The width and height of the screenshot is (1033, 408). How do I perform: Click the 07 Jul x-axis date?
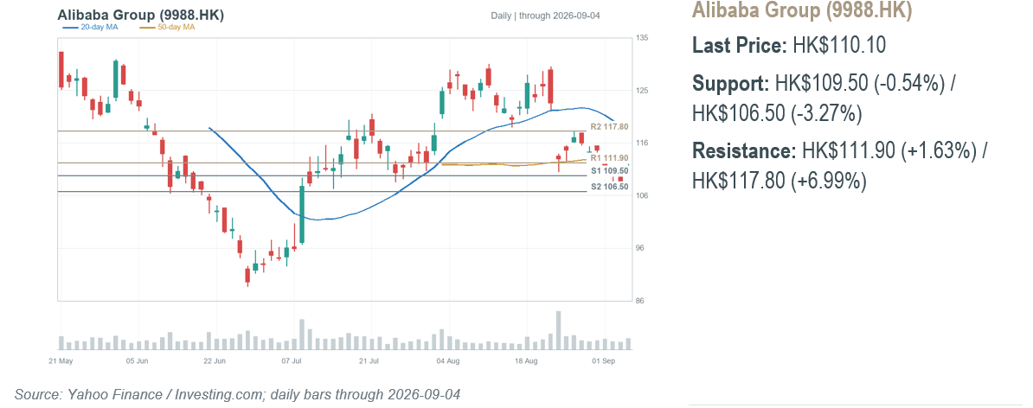[x=292, y=361]
